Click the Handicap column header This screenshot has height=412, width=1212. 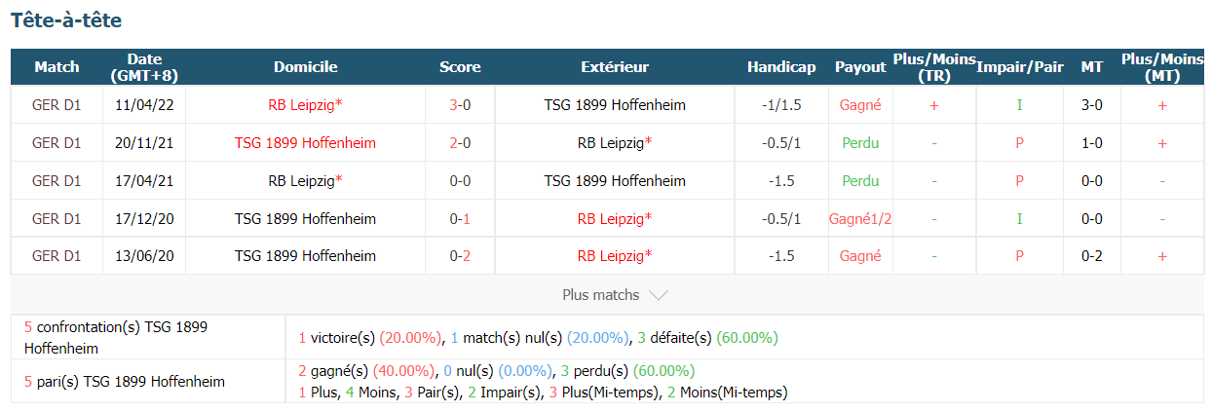781,67
